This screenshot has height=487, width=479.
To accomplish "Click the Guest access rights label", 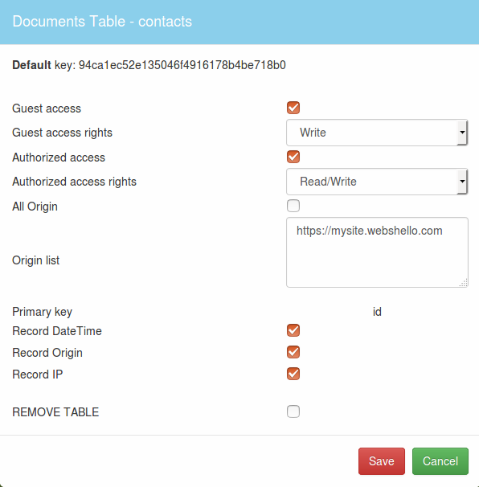I will (x=62, y=133).
